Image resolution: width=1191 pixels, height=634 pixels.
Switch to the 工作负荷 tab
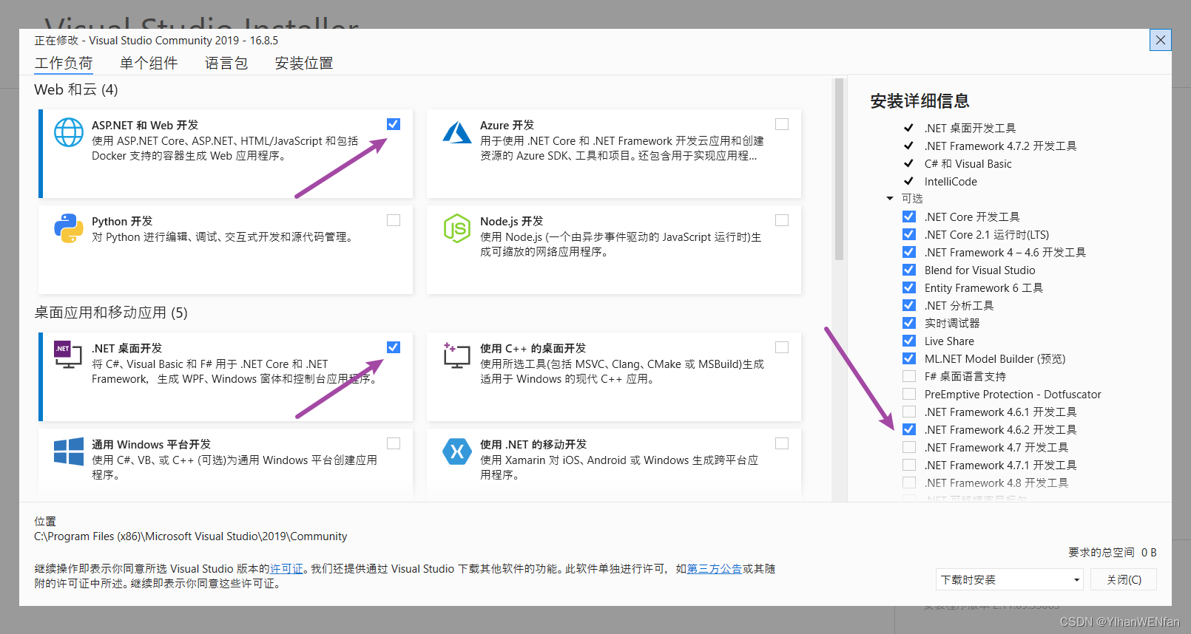point(64,64)
